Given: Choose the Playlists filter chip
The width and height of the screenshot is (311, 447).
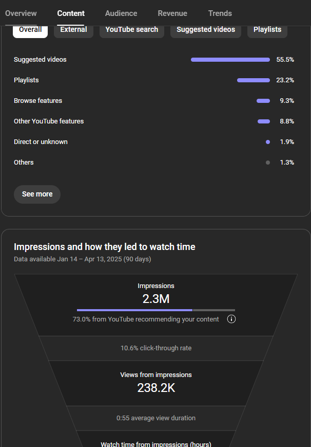Looking at the screenshot, I should (267, 30).
